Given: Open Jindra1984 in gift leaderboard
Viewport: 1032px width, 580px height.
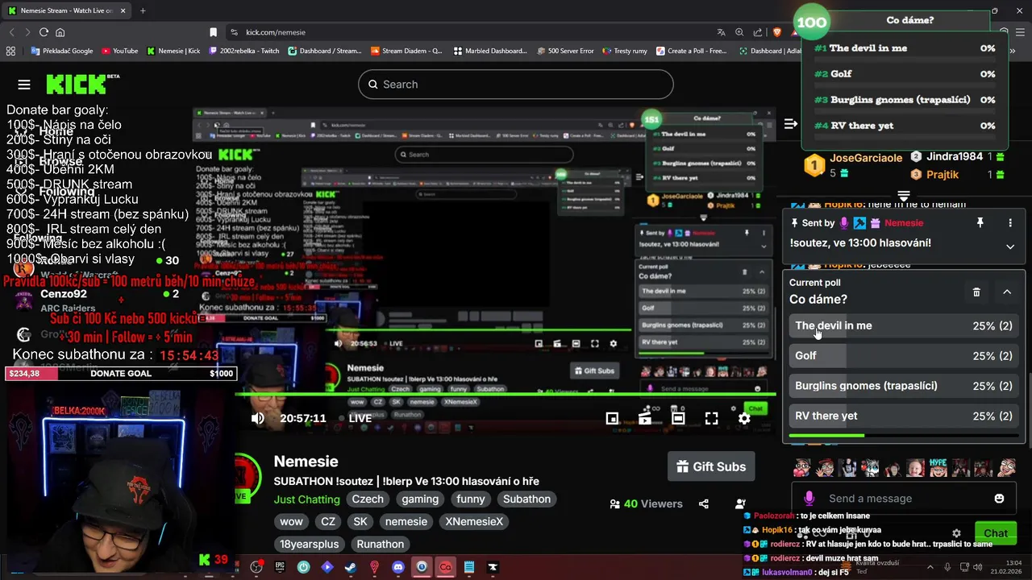Looking at the screenshot, I should 955,156.
